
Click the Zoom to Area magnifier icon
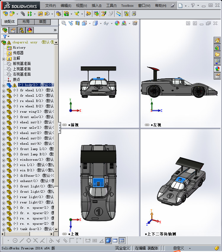[x=64, y=23]
